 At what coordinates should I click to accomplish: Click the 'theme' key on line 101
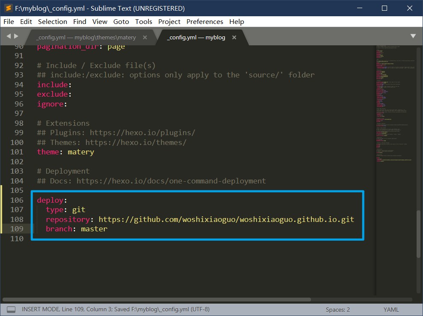pos(48,152)
